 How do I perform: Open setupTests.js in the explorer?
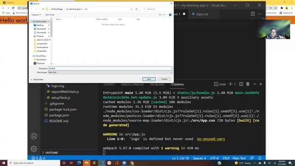click(x=60, y=98)
